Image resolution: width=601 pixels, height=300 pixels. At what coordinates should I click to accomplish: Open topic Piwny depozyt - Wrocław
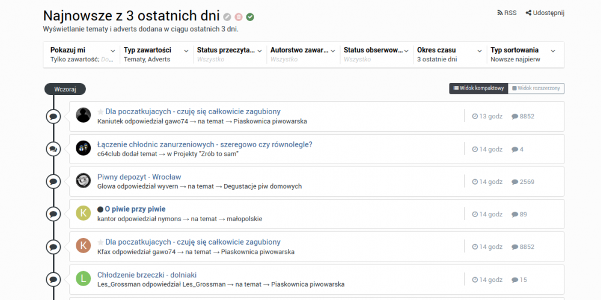pos(139,177)
